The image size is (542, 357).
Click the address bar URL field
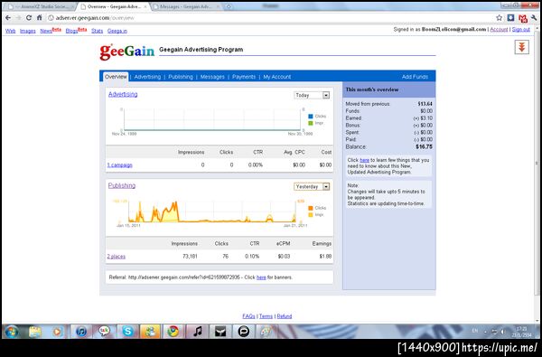(269, 18)
